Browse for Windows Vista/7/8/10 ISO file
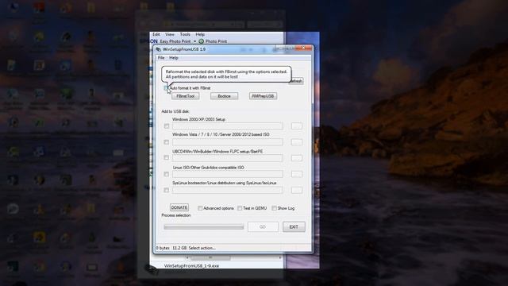The image size is (508, 286). 296,142
